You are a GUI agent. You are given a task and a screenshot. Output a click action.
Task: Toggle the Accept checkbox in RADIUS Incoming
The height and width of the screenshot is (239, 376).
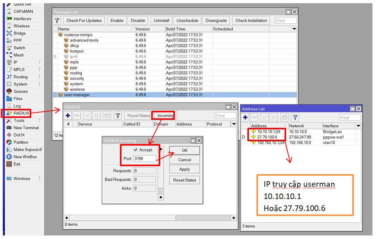coord(135,150)
